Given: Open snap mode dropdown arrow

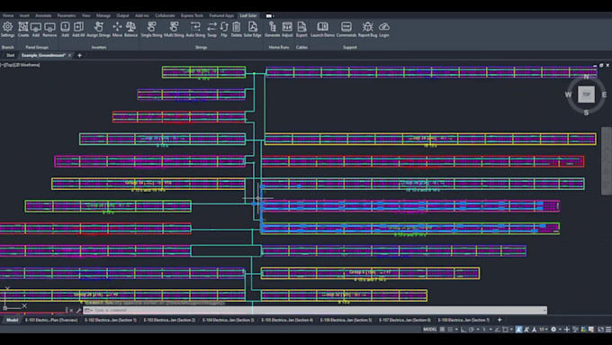Looking at the screenshot, I should click(x=456, y=330).
